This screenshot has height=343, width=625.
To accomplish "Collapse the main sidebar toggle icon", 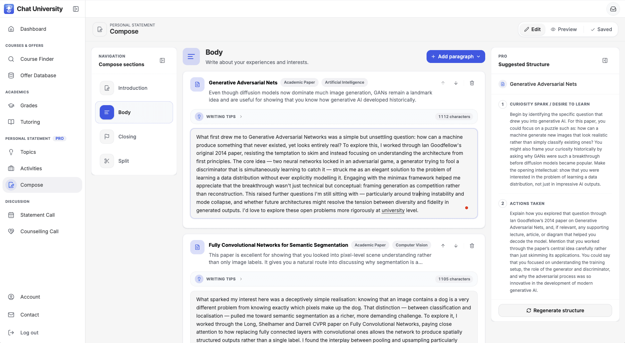I will click(x=76, y=9).
